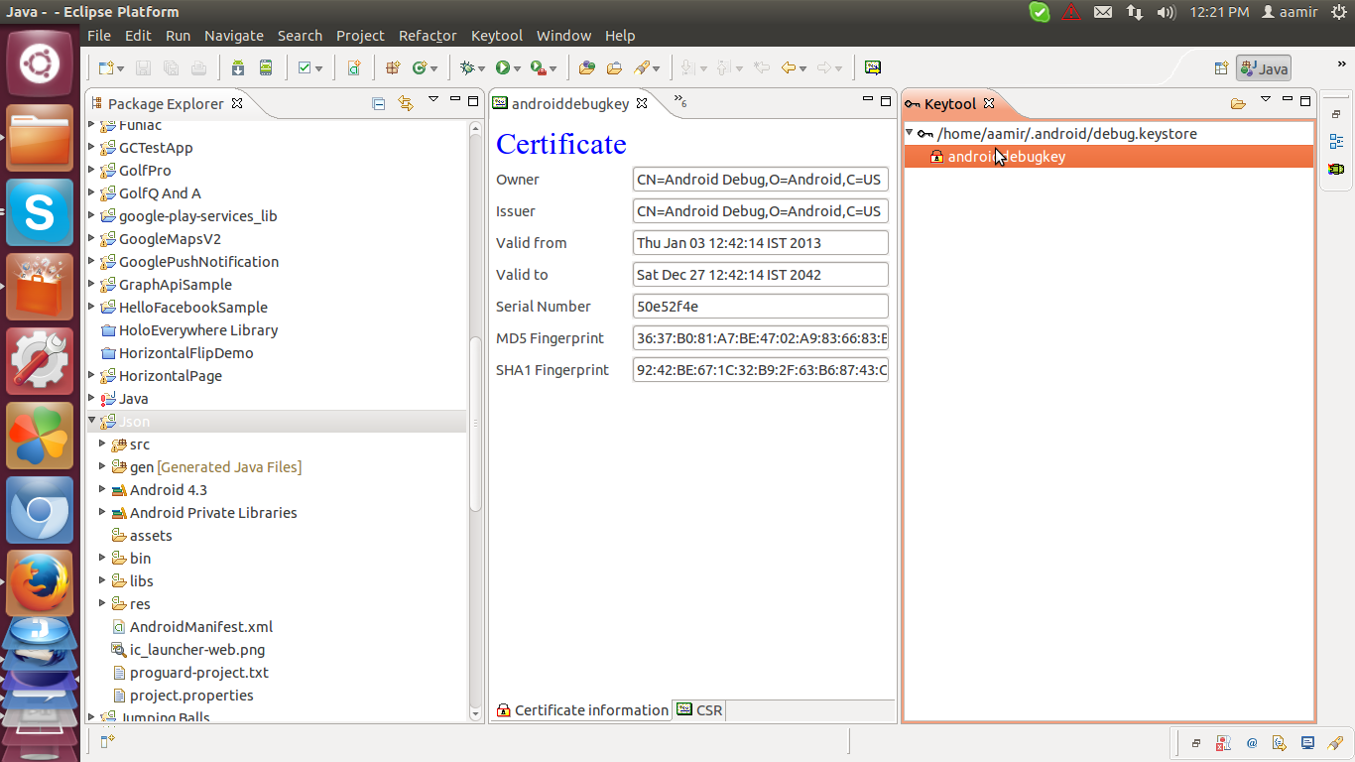
Task: Click the Back navigation yellow arrow
Action: tap(788, 67)
